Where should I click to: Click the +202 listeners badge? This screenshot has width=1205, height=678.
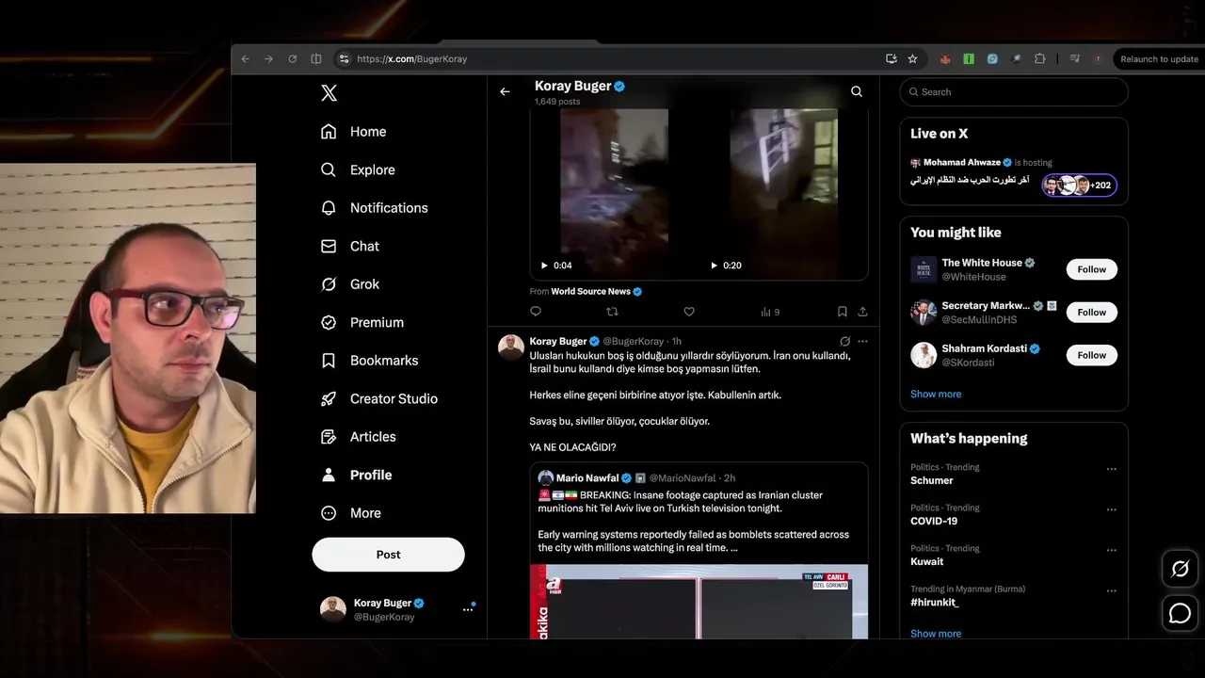1080,186
